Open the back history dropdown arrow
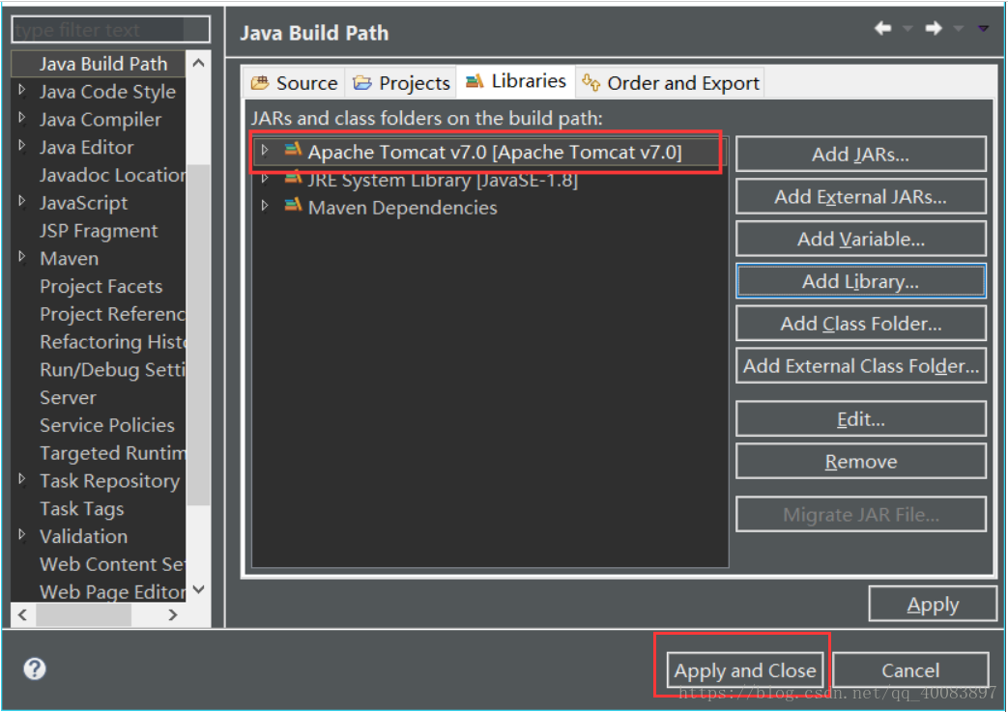This screenshot has height=712, width=1008. [x=907, y=29]
